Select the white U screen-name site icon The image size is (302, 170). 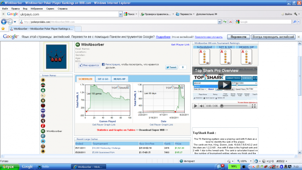click(x=43, y=95)
